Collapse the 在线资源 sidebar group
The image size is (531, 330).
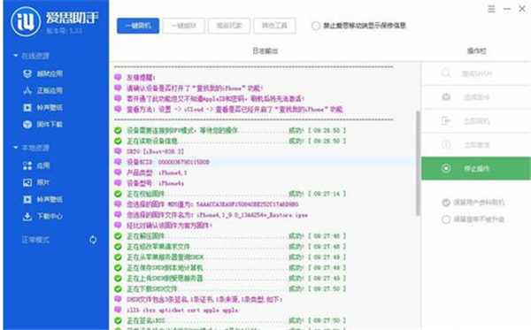click(x=16, y=56)
